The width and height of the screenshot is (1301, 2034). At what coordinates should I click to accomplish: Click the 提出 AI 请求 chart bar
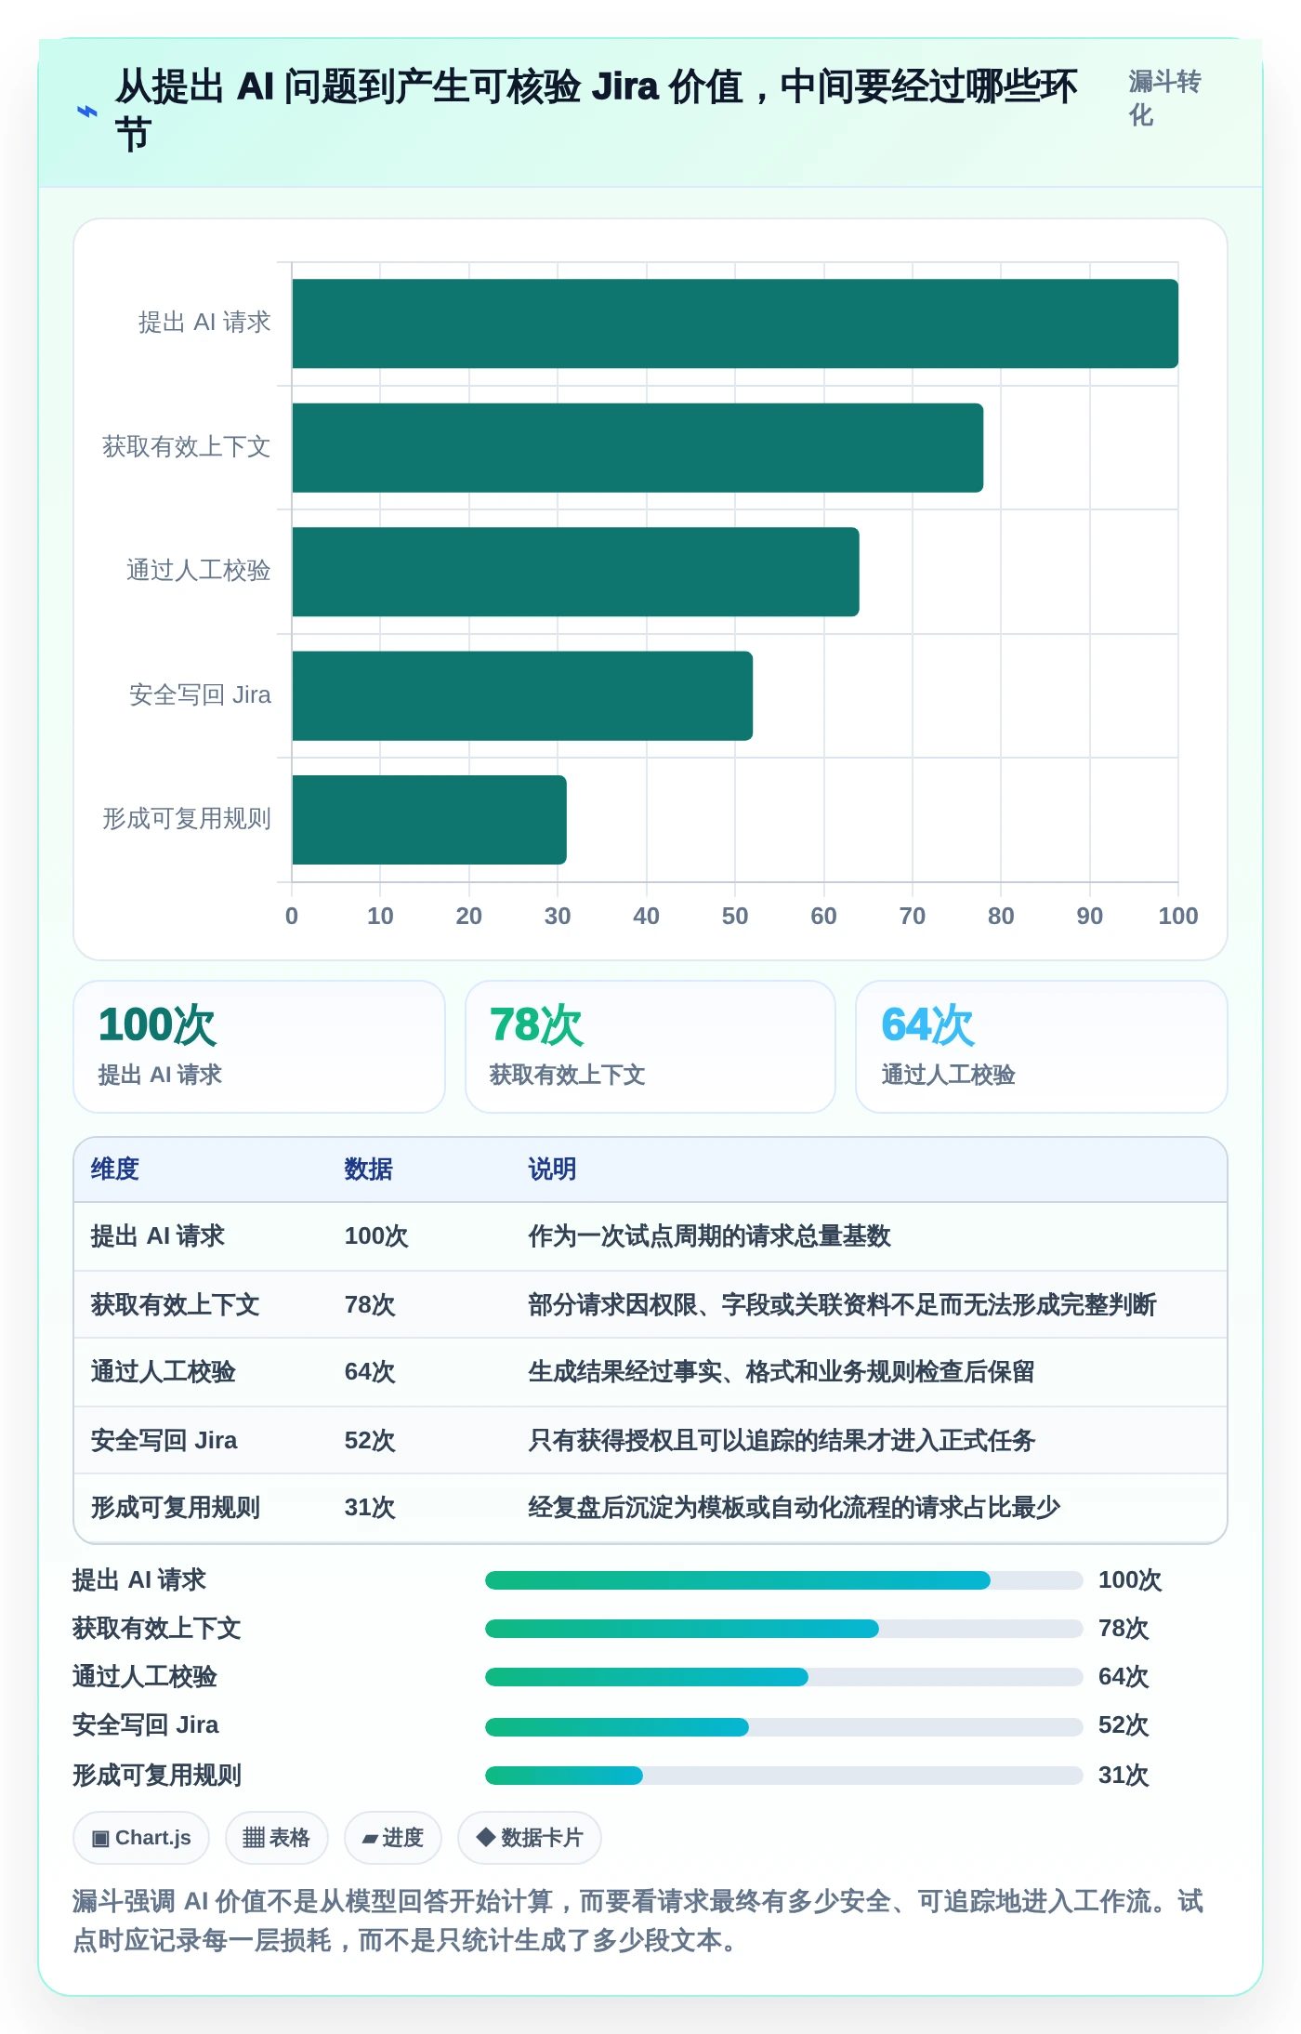[735, 324]
